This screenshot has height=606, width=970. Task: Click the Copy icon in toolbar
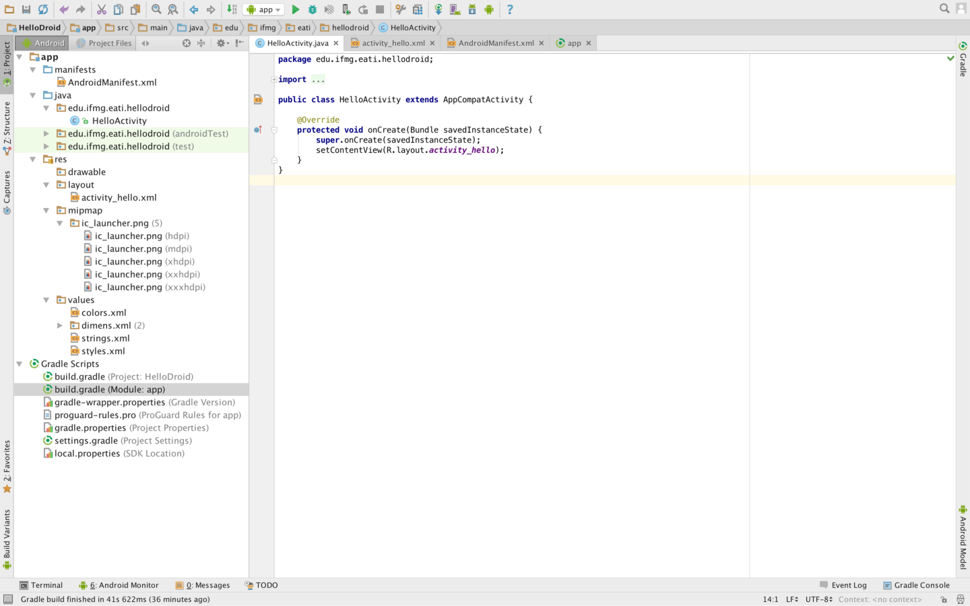coord(119,9)
